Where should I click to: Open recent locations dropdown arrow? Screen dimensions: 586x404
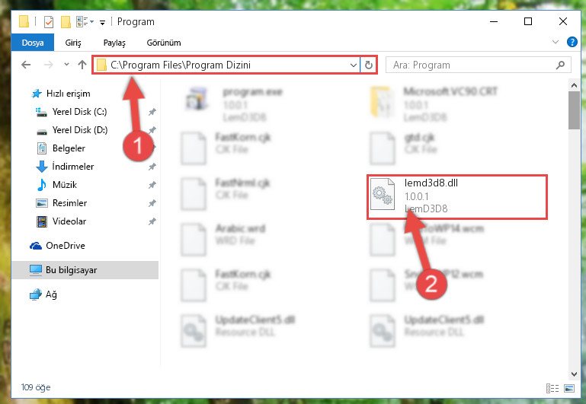coord(66,64)
